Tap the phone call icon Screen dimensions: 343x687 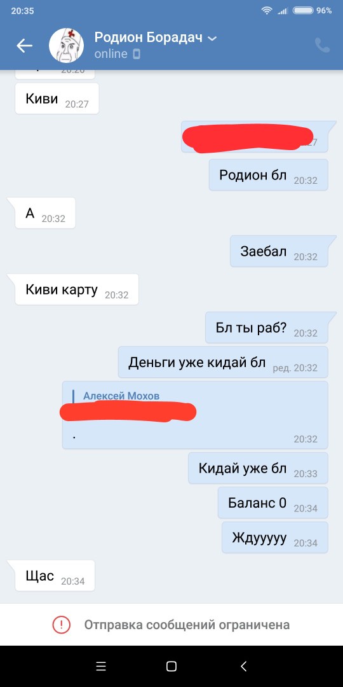pos(323,45)
